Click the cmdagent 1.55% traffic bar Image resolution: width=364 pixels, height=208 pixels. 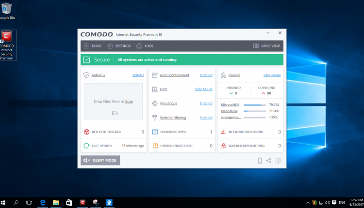(x=255, y=118)
